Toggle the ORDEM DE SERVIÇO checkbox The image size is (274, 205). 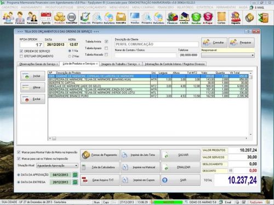click(21, 51)
